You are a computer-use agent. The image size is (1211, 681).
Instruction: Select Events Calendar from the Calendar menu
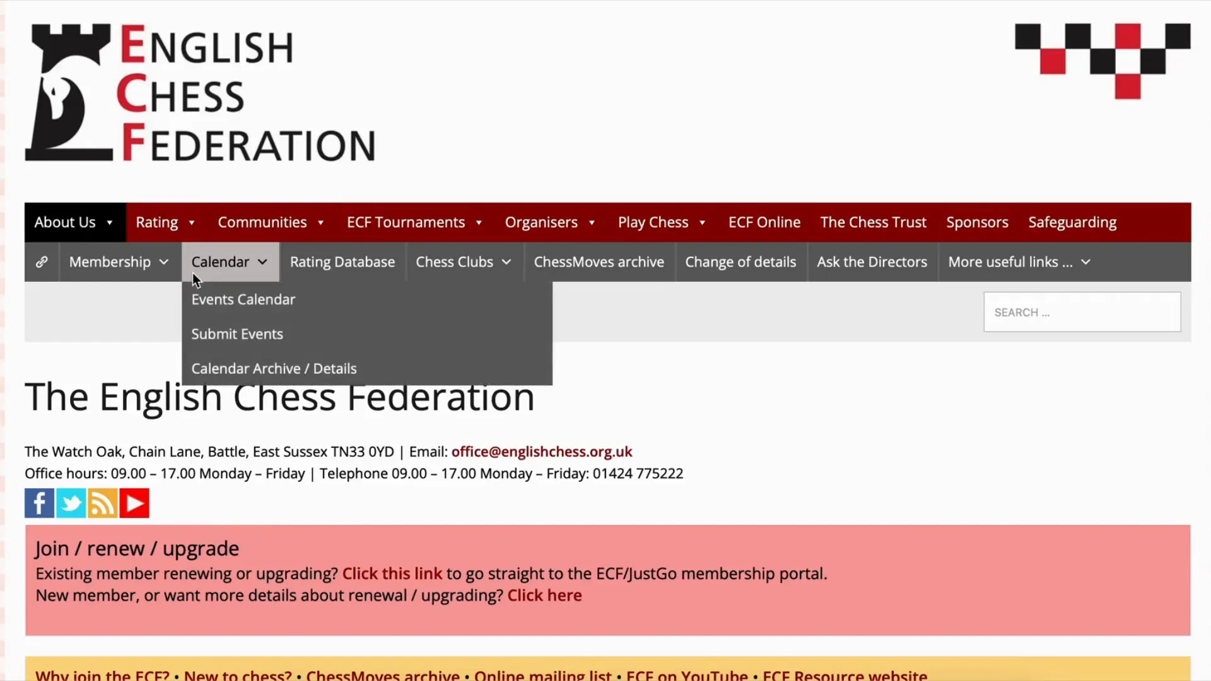[243, 300]
